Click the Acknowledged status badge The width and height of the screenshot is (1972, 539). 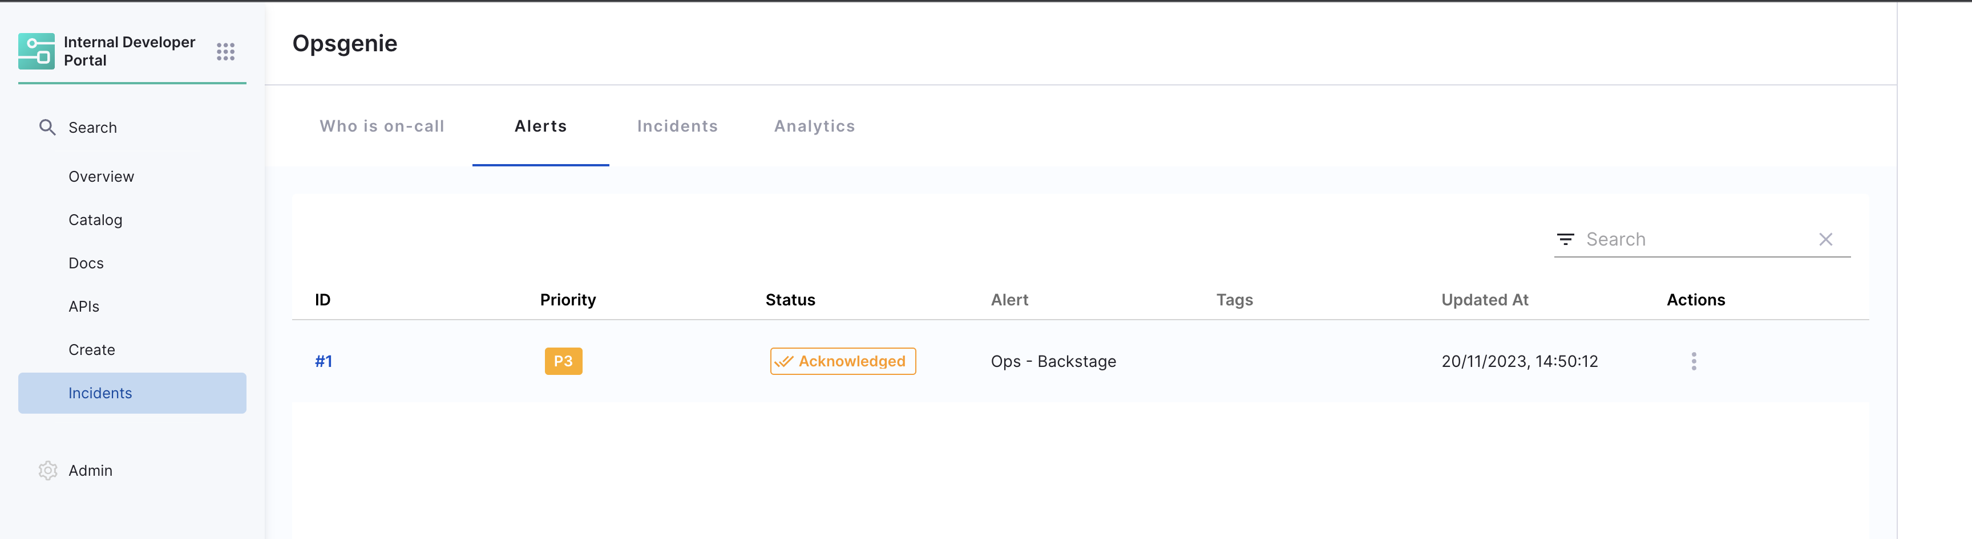[842, 361]
